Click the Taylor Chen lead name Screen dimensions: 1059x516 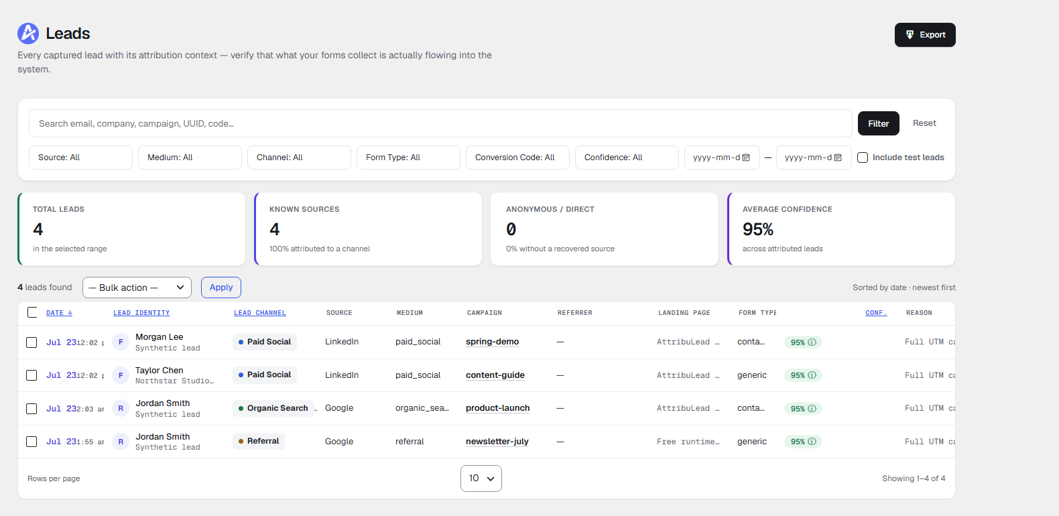coord(160,371)
